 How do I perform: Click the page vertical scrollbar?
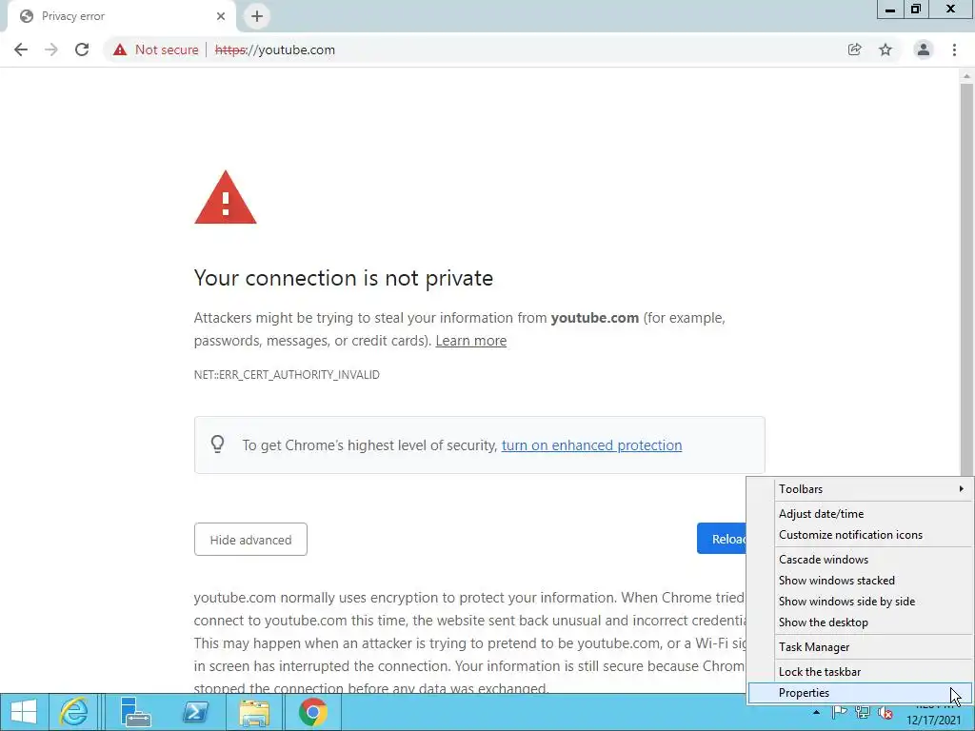966,280
